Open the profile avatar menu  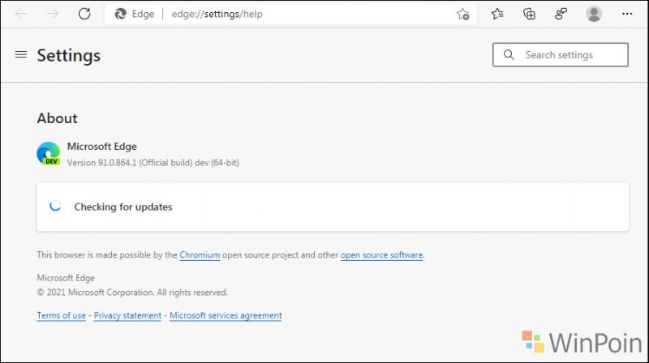[x=594, y=14]
